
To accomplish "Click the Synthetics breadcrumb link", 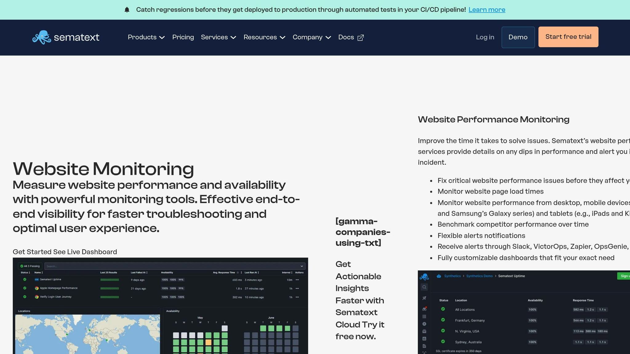I will (x=453, y=276).
